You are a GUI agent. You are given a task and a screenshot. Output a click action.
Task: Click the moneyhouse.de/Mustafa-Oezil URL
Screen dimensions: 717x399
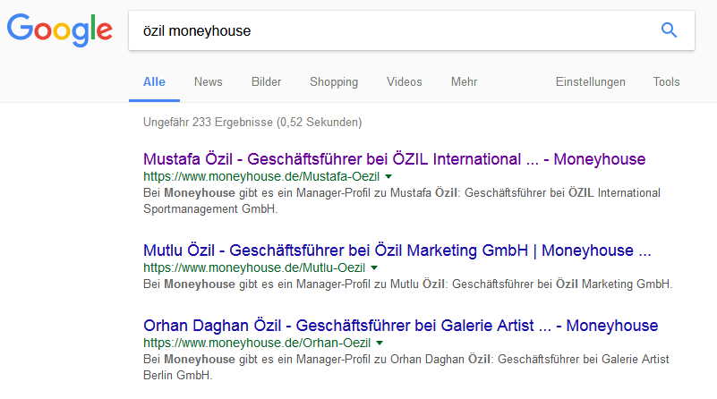coord(261,176)
